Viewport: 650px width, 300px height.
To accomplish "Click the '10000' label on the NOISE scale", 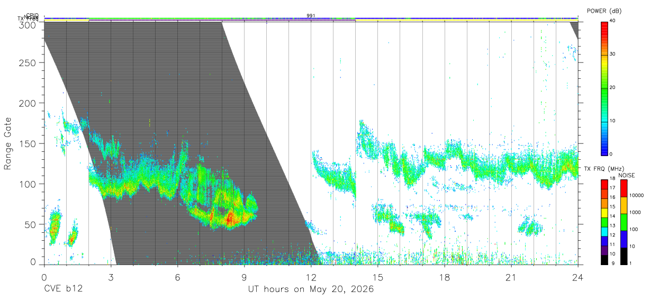I will pyautogui.click(x=637, y=196).
